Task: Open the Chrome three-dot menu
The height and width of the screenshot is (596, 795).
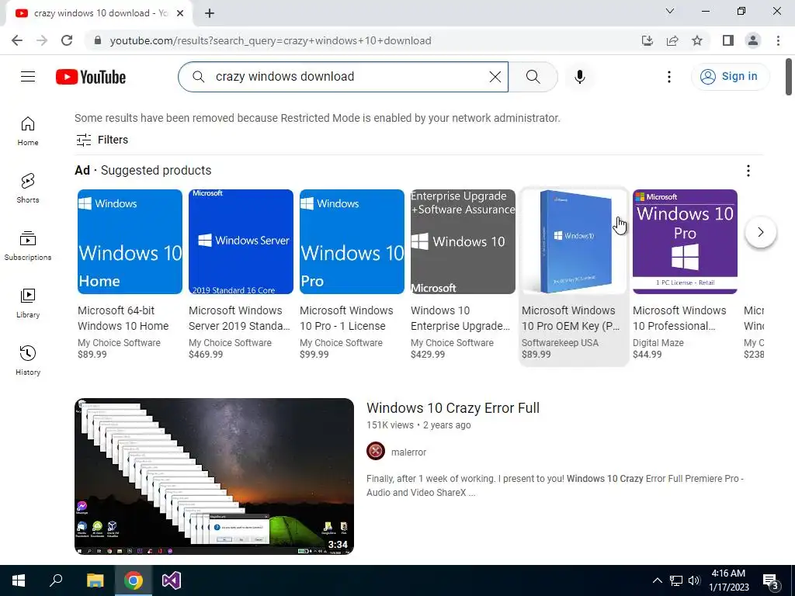Action: (778, 40)
